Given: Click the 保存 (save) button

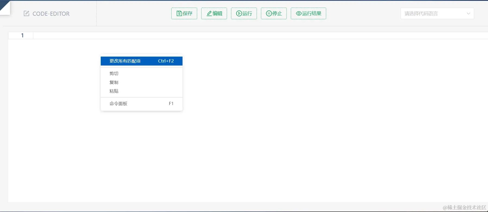Looking at the screenshot, I should click(x=184, y=14).
